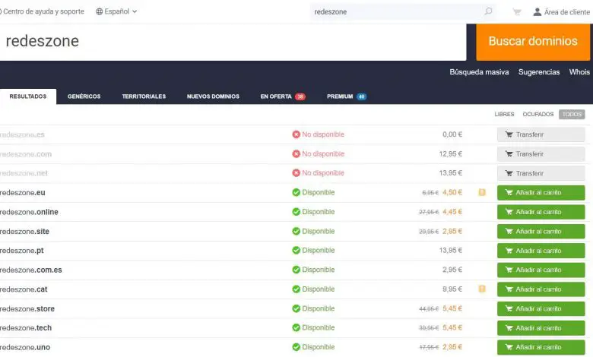This screenshot has width=593, height=357.
Task: Click the redeszone.store domain name
Action: (x=27, y=308)
